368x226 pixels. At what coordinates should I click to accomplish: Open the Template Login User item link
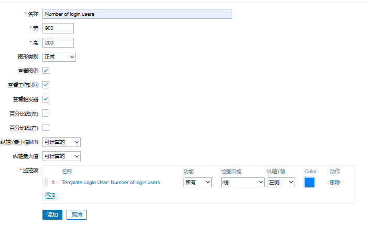(x=111, y=183)
